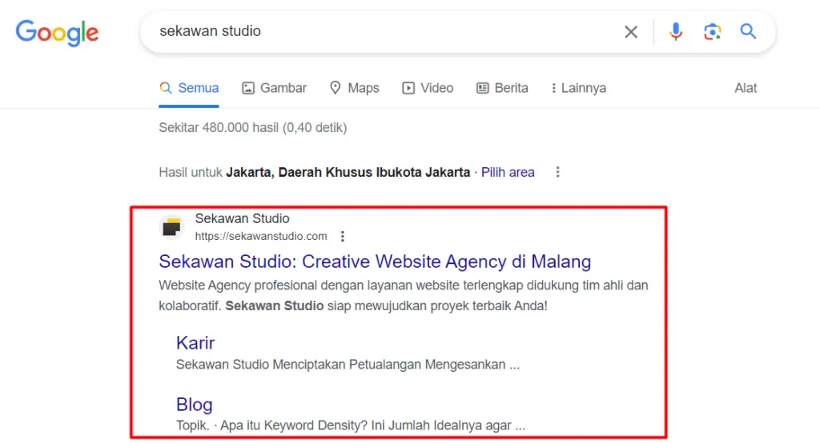
Task: Start voice search with the microphone icon
Action: tap(675, 32)
